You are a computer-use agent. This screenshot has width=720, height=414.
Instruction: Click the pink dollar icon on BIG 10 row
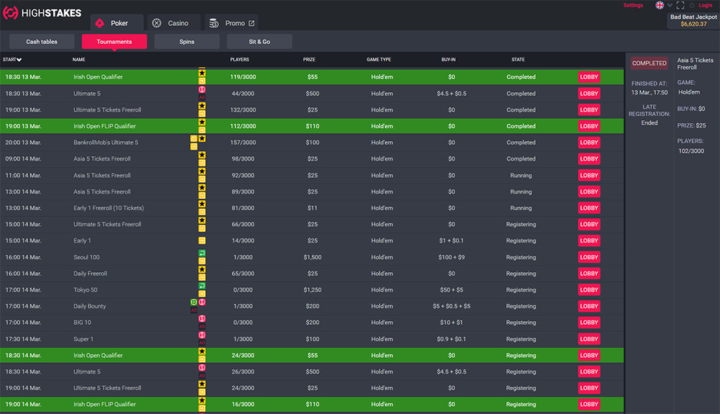(x=202, y=319)
